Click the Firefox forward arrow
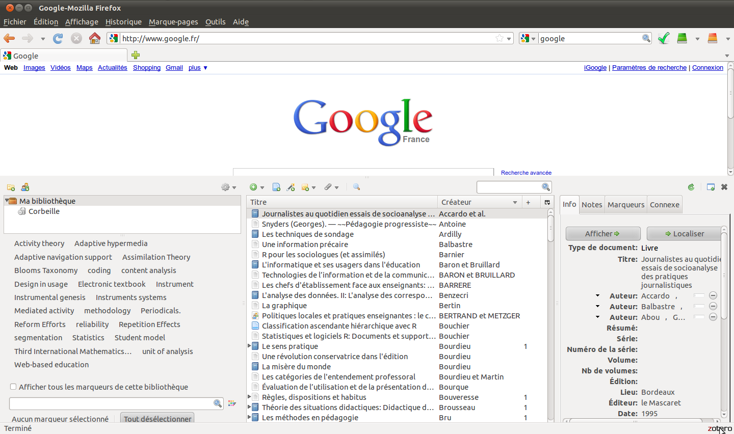734x434 pixels. (28, 38)
